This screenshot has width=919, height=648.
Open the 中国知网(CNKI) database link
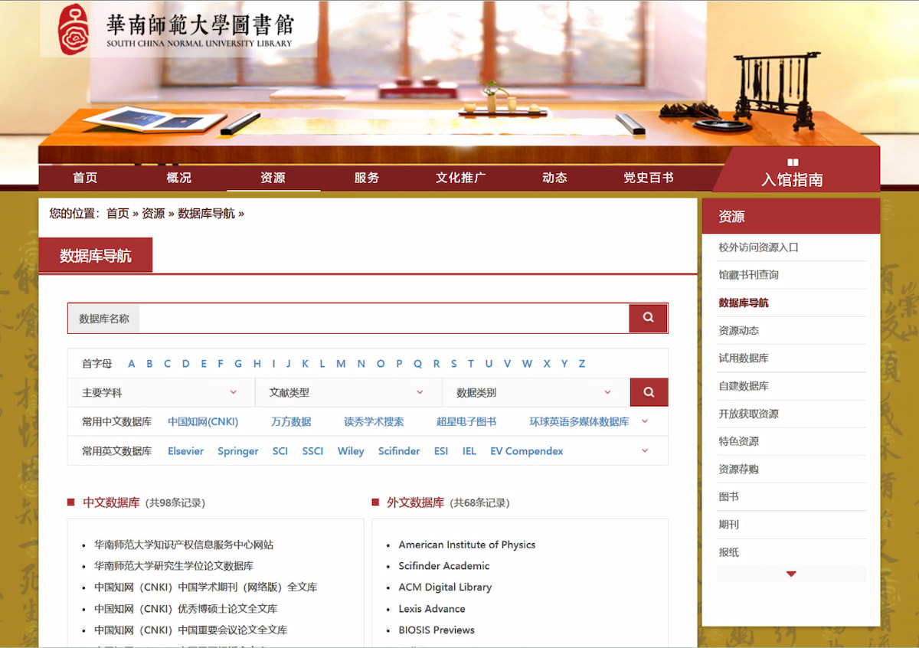point(204,421)
